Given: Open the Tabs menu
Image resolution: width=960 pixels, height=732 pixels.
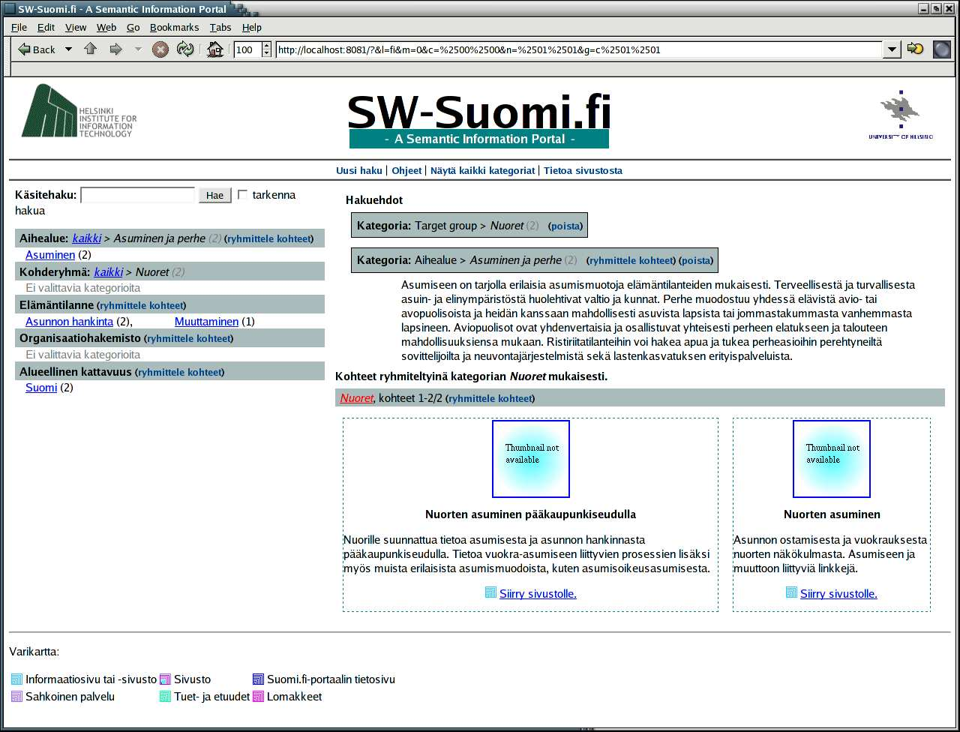Looking at the screenshot, I should click(x=220, y=27).
